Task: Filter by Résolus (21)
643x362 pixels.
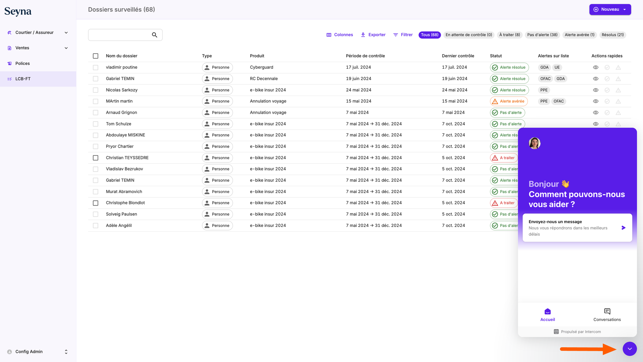Action: pyautogui.click(x=613, y=35)
